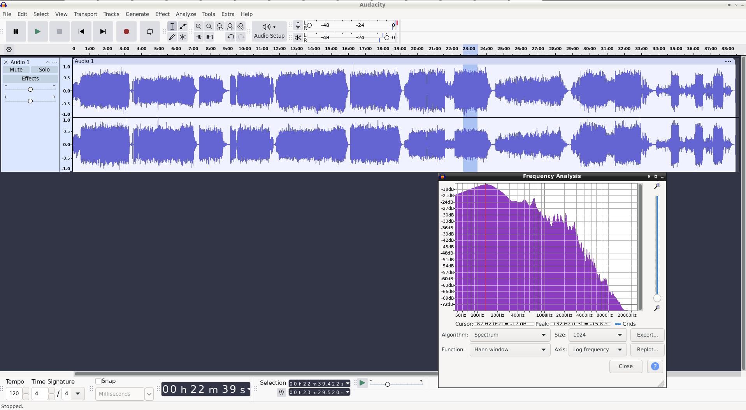The height and width of the screenshot is (410, 746).
Task: Open the Analyze menu
Action: click(x=186, y=14)
